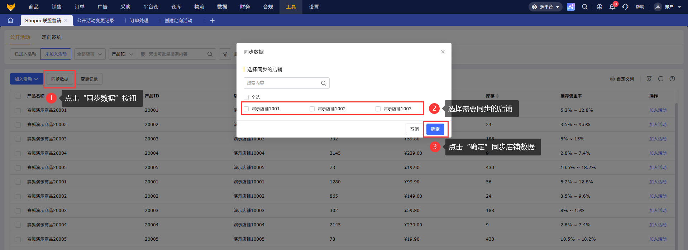Click the 同步数据 button
Screen dimensions: 688x250
(60, 79)
